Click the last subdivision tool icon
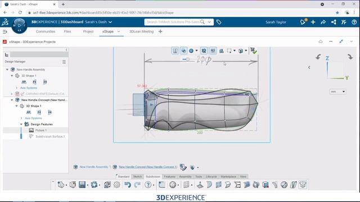 pyautogui.click(x=303, y=185)
